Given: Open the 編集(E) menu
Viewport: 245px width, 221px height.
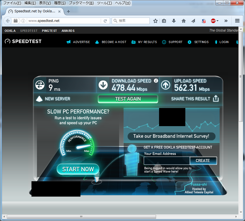Looking at the screenshot, I should pos(30,3).
